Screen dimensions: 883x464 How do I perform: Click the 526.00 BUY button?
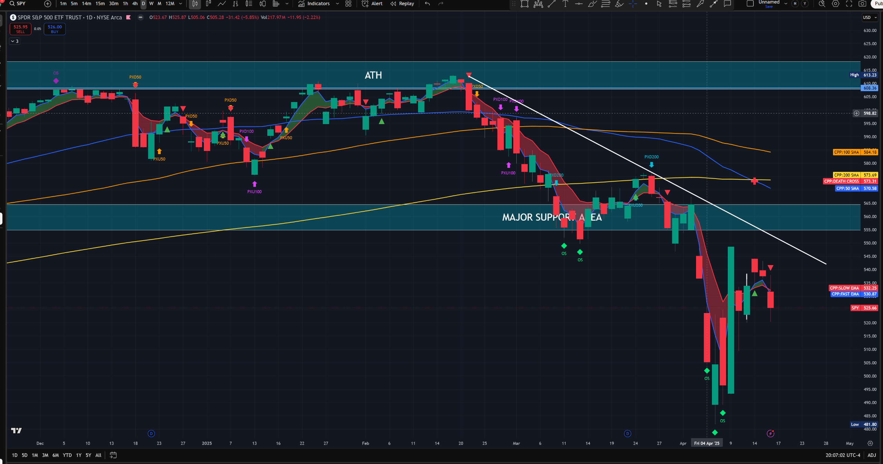tap(54, 29)
